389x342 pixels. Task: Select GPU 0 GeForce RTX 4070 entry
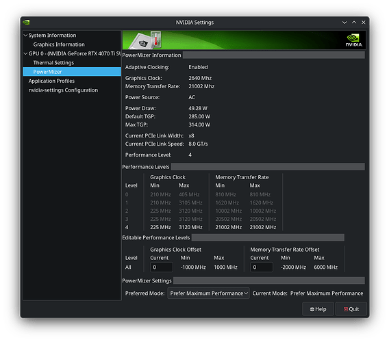click(x=75, y=53)
